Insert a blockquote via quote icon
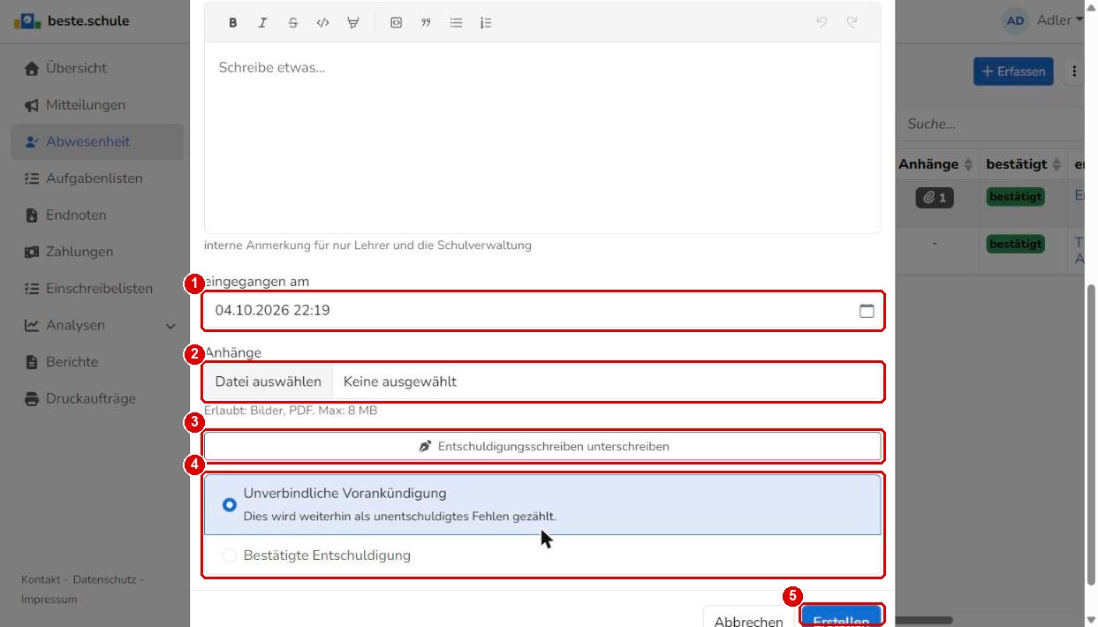The image size is (1098, 627). pos(426,23)
